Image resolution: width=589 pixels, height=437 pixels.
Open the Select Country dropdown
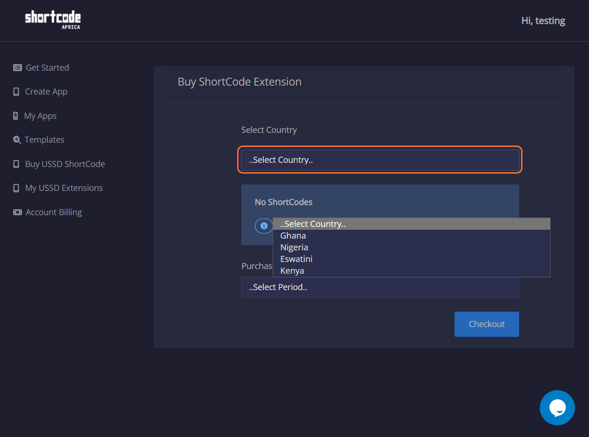(380, 160)
